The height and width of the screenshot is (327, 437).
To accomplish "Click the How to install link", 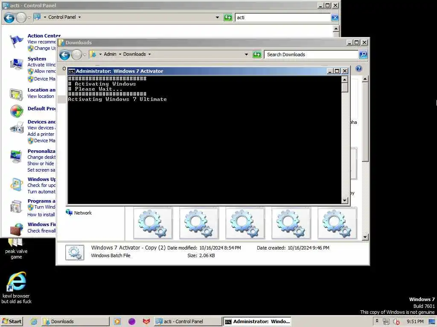I will click(41, 215).
